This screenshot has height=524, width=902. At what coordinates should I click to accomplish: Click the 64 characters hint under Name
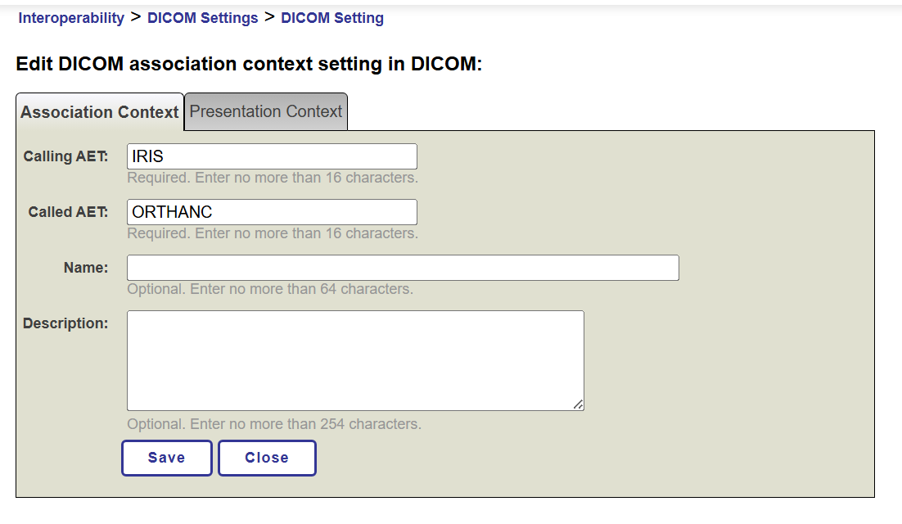[x=270, y=289]
